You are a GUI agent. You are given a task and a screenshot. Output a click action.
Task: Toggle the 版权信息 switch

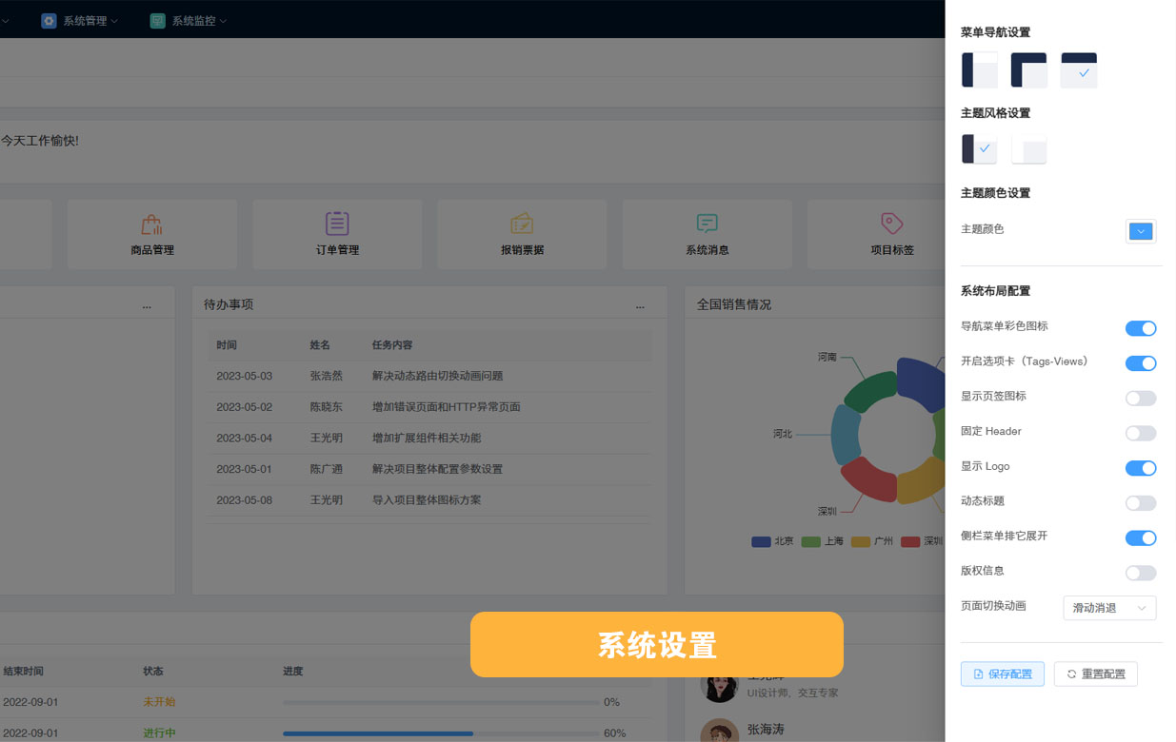(1141, 573)
